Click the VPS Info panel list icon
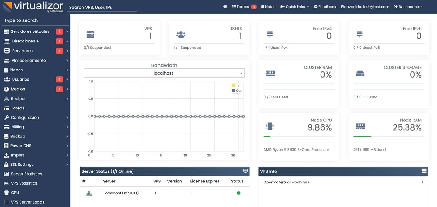 tap(423, 171)
